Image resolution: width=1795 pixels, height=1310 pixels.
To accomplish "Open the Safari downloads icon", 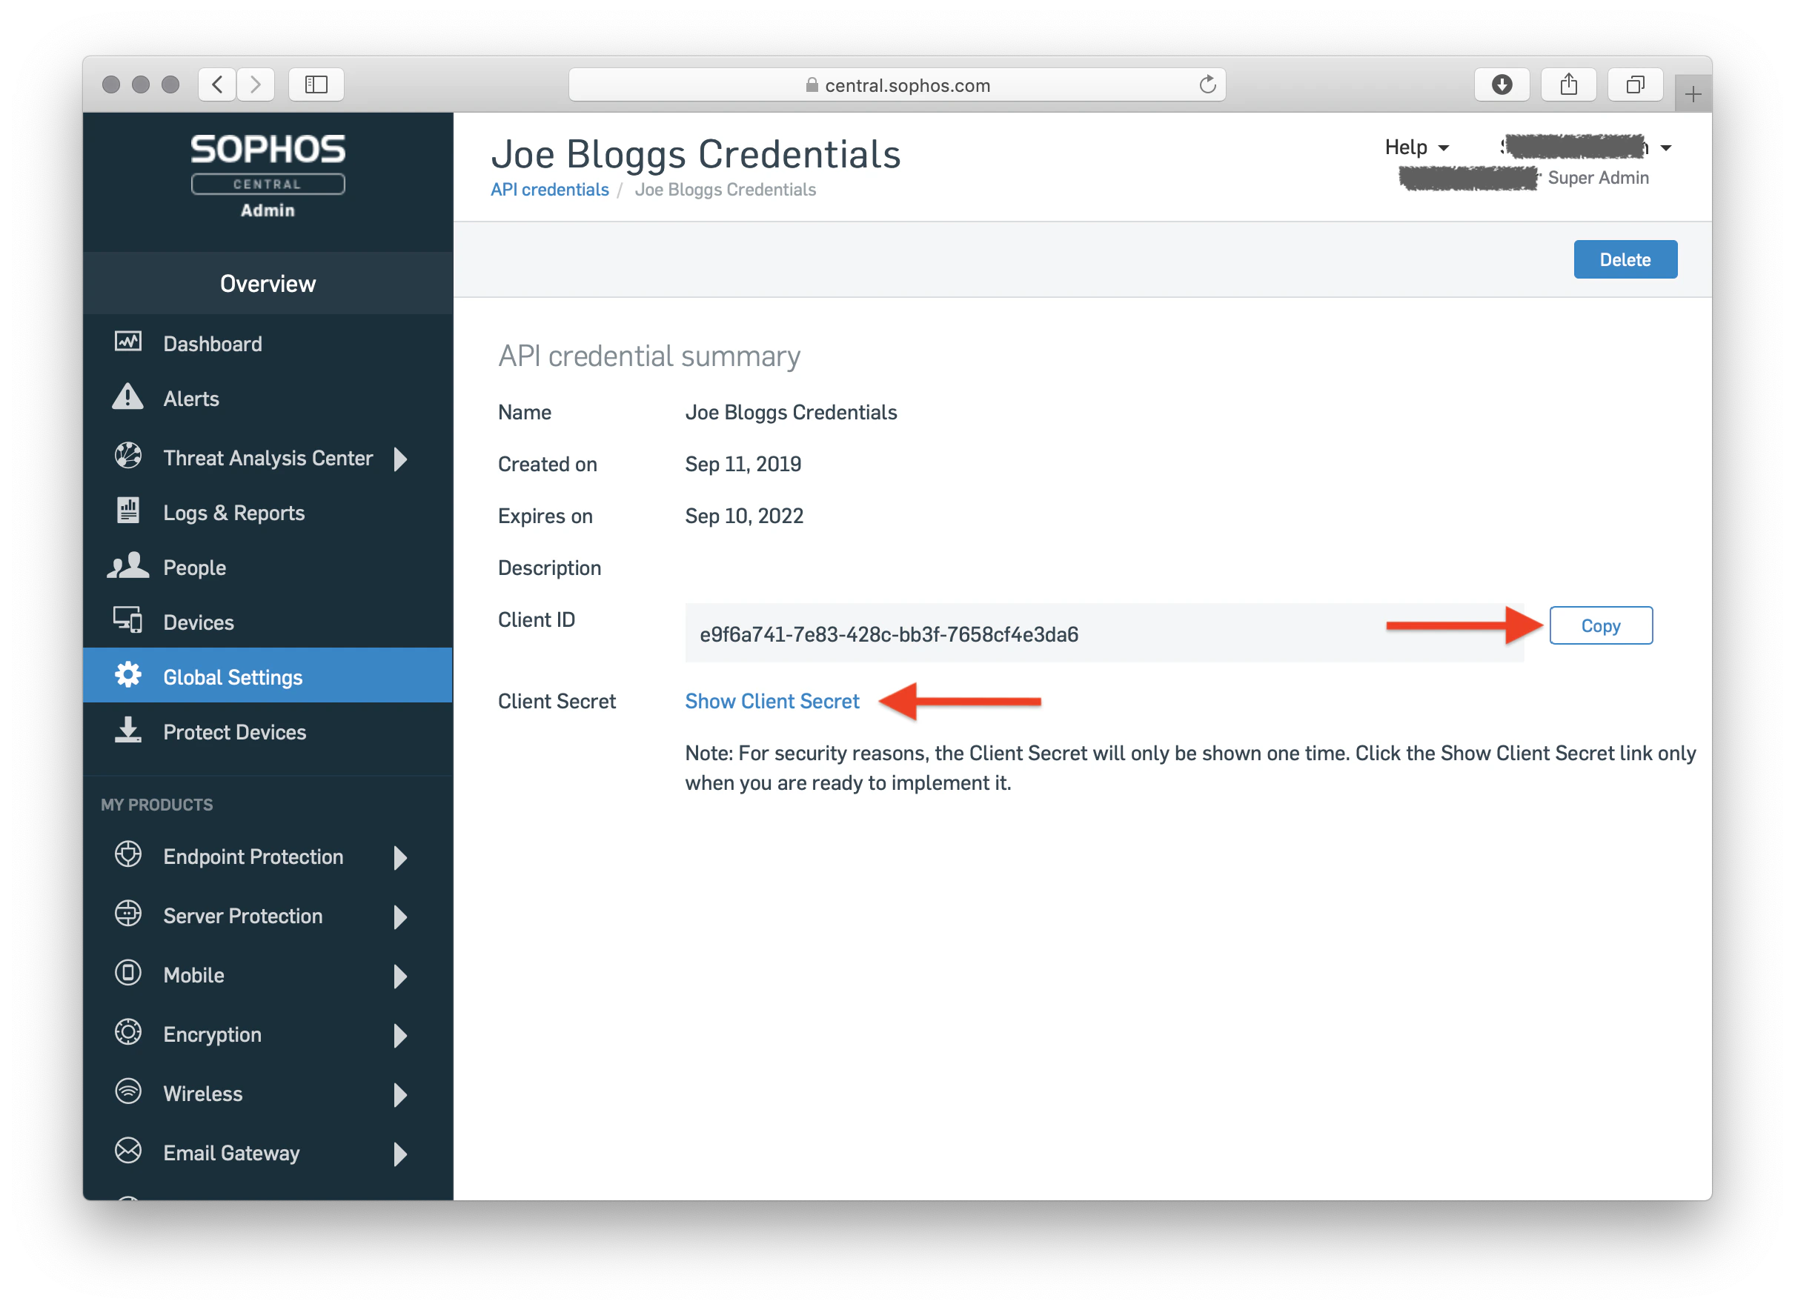I will pyautogui.click(x=1502, y=85).
